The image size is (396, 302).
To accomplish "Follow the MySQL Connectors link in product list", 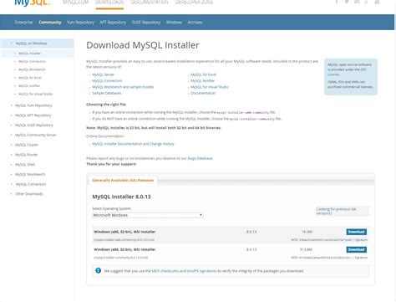I will pos(107,80).
